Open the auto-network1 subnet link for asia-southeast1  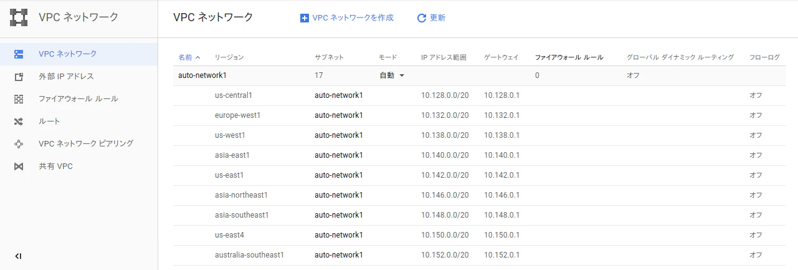tap(339, 215)
